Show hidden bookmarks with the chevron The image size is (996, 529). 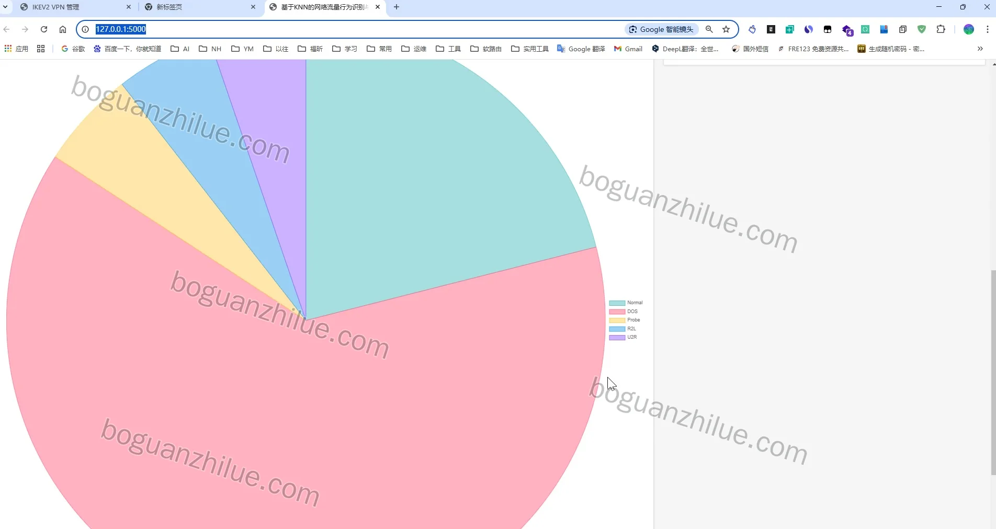pyautogui.click(x=980, y=49)
